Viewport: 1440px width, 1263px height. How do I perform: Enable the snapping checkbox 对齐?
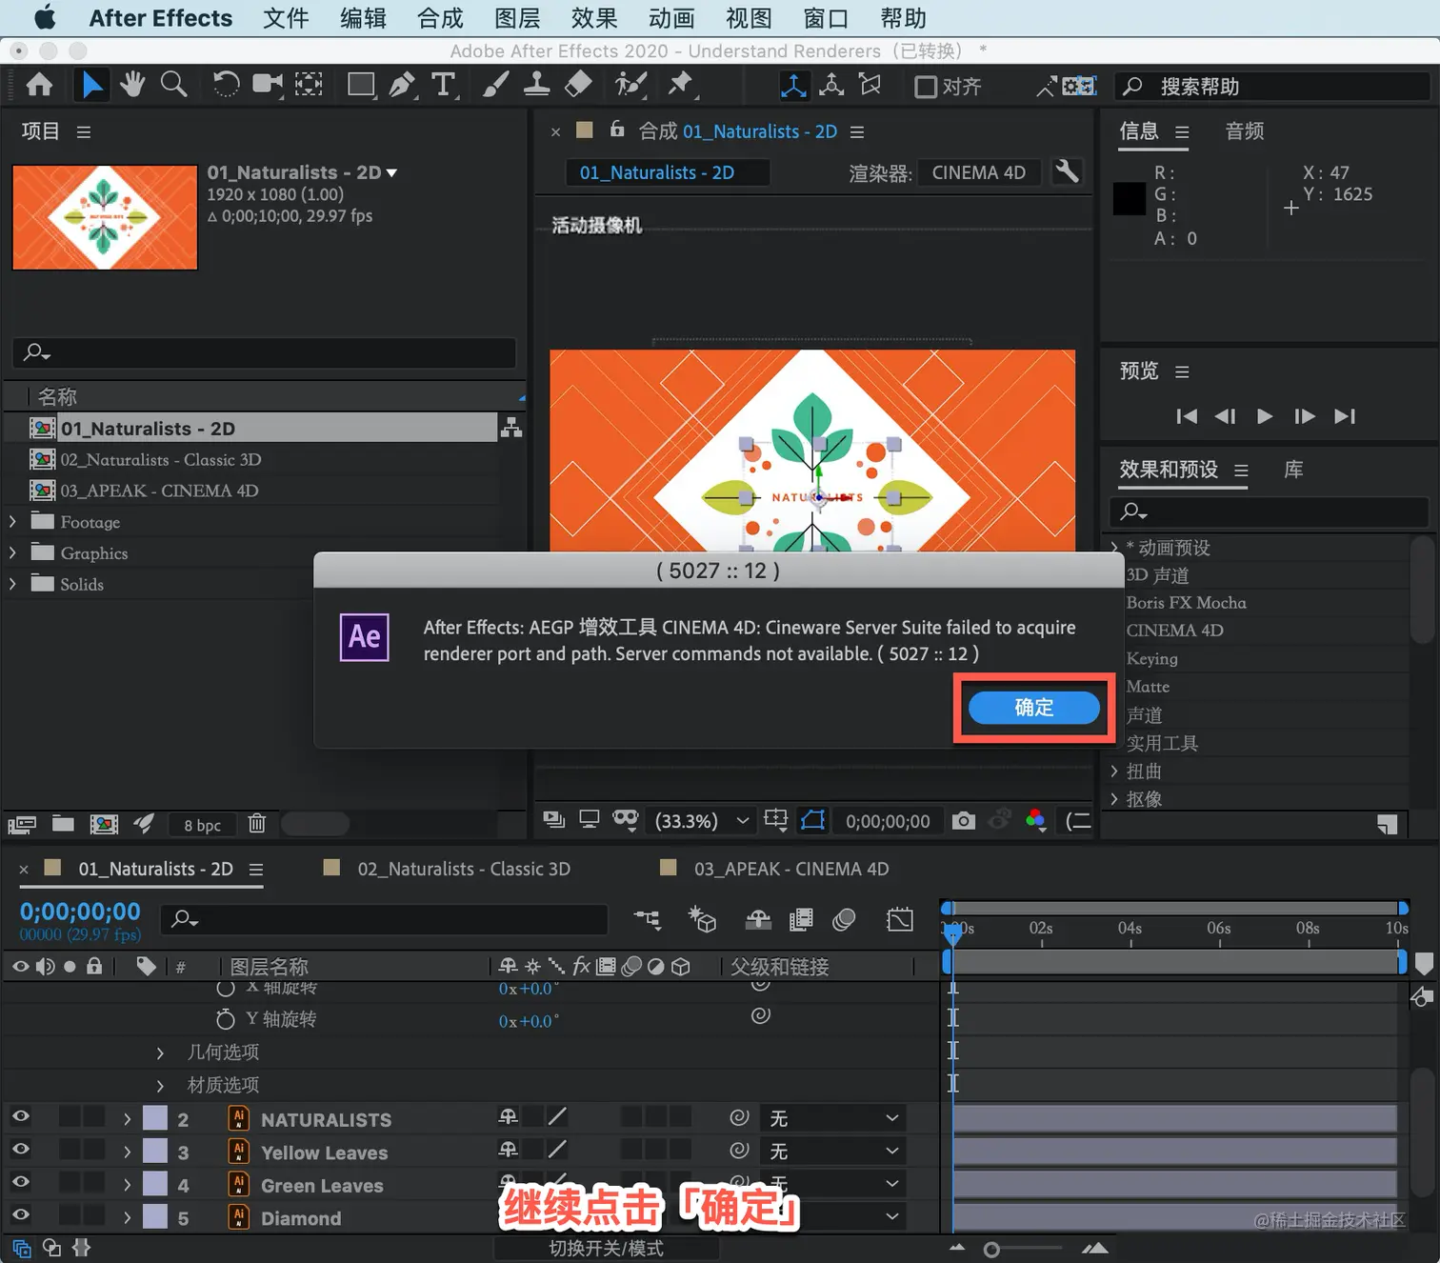point(926,87)
